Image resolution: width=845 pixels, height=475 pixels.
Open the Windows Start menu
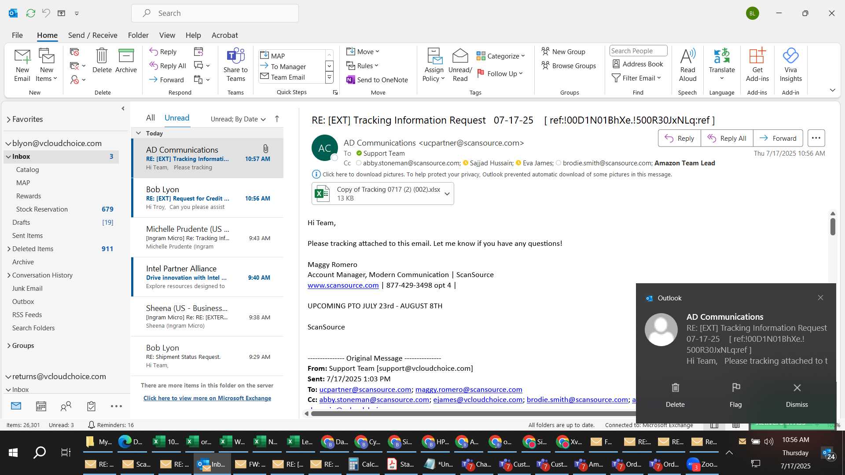pos(13,453)
